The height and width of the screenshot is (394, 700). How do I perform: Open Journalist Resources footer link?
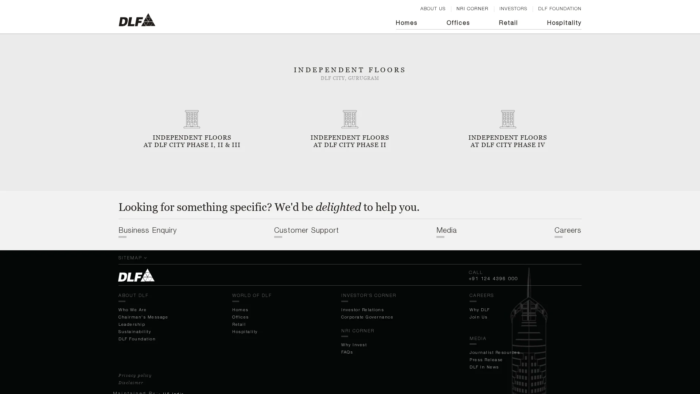click(x=494, y=352)
